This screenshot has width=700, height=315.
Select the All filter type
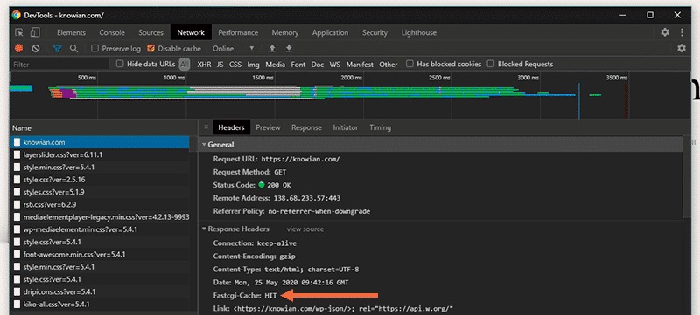tap(185, 65)
